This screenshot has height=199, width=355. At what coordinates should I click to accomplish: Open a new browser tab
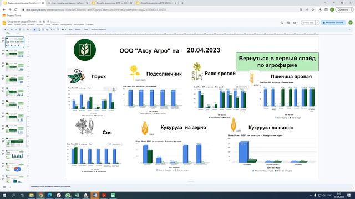tap(182, 3)
